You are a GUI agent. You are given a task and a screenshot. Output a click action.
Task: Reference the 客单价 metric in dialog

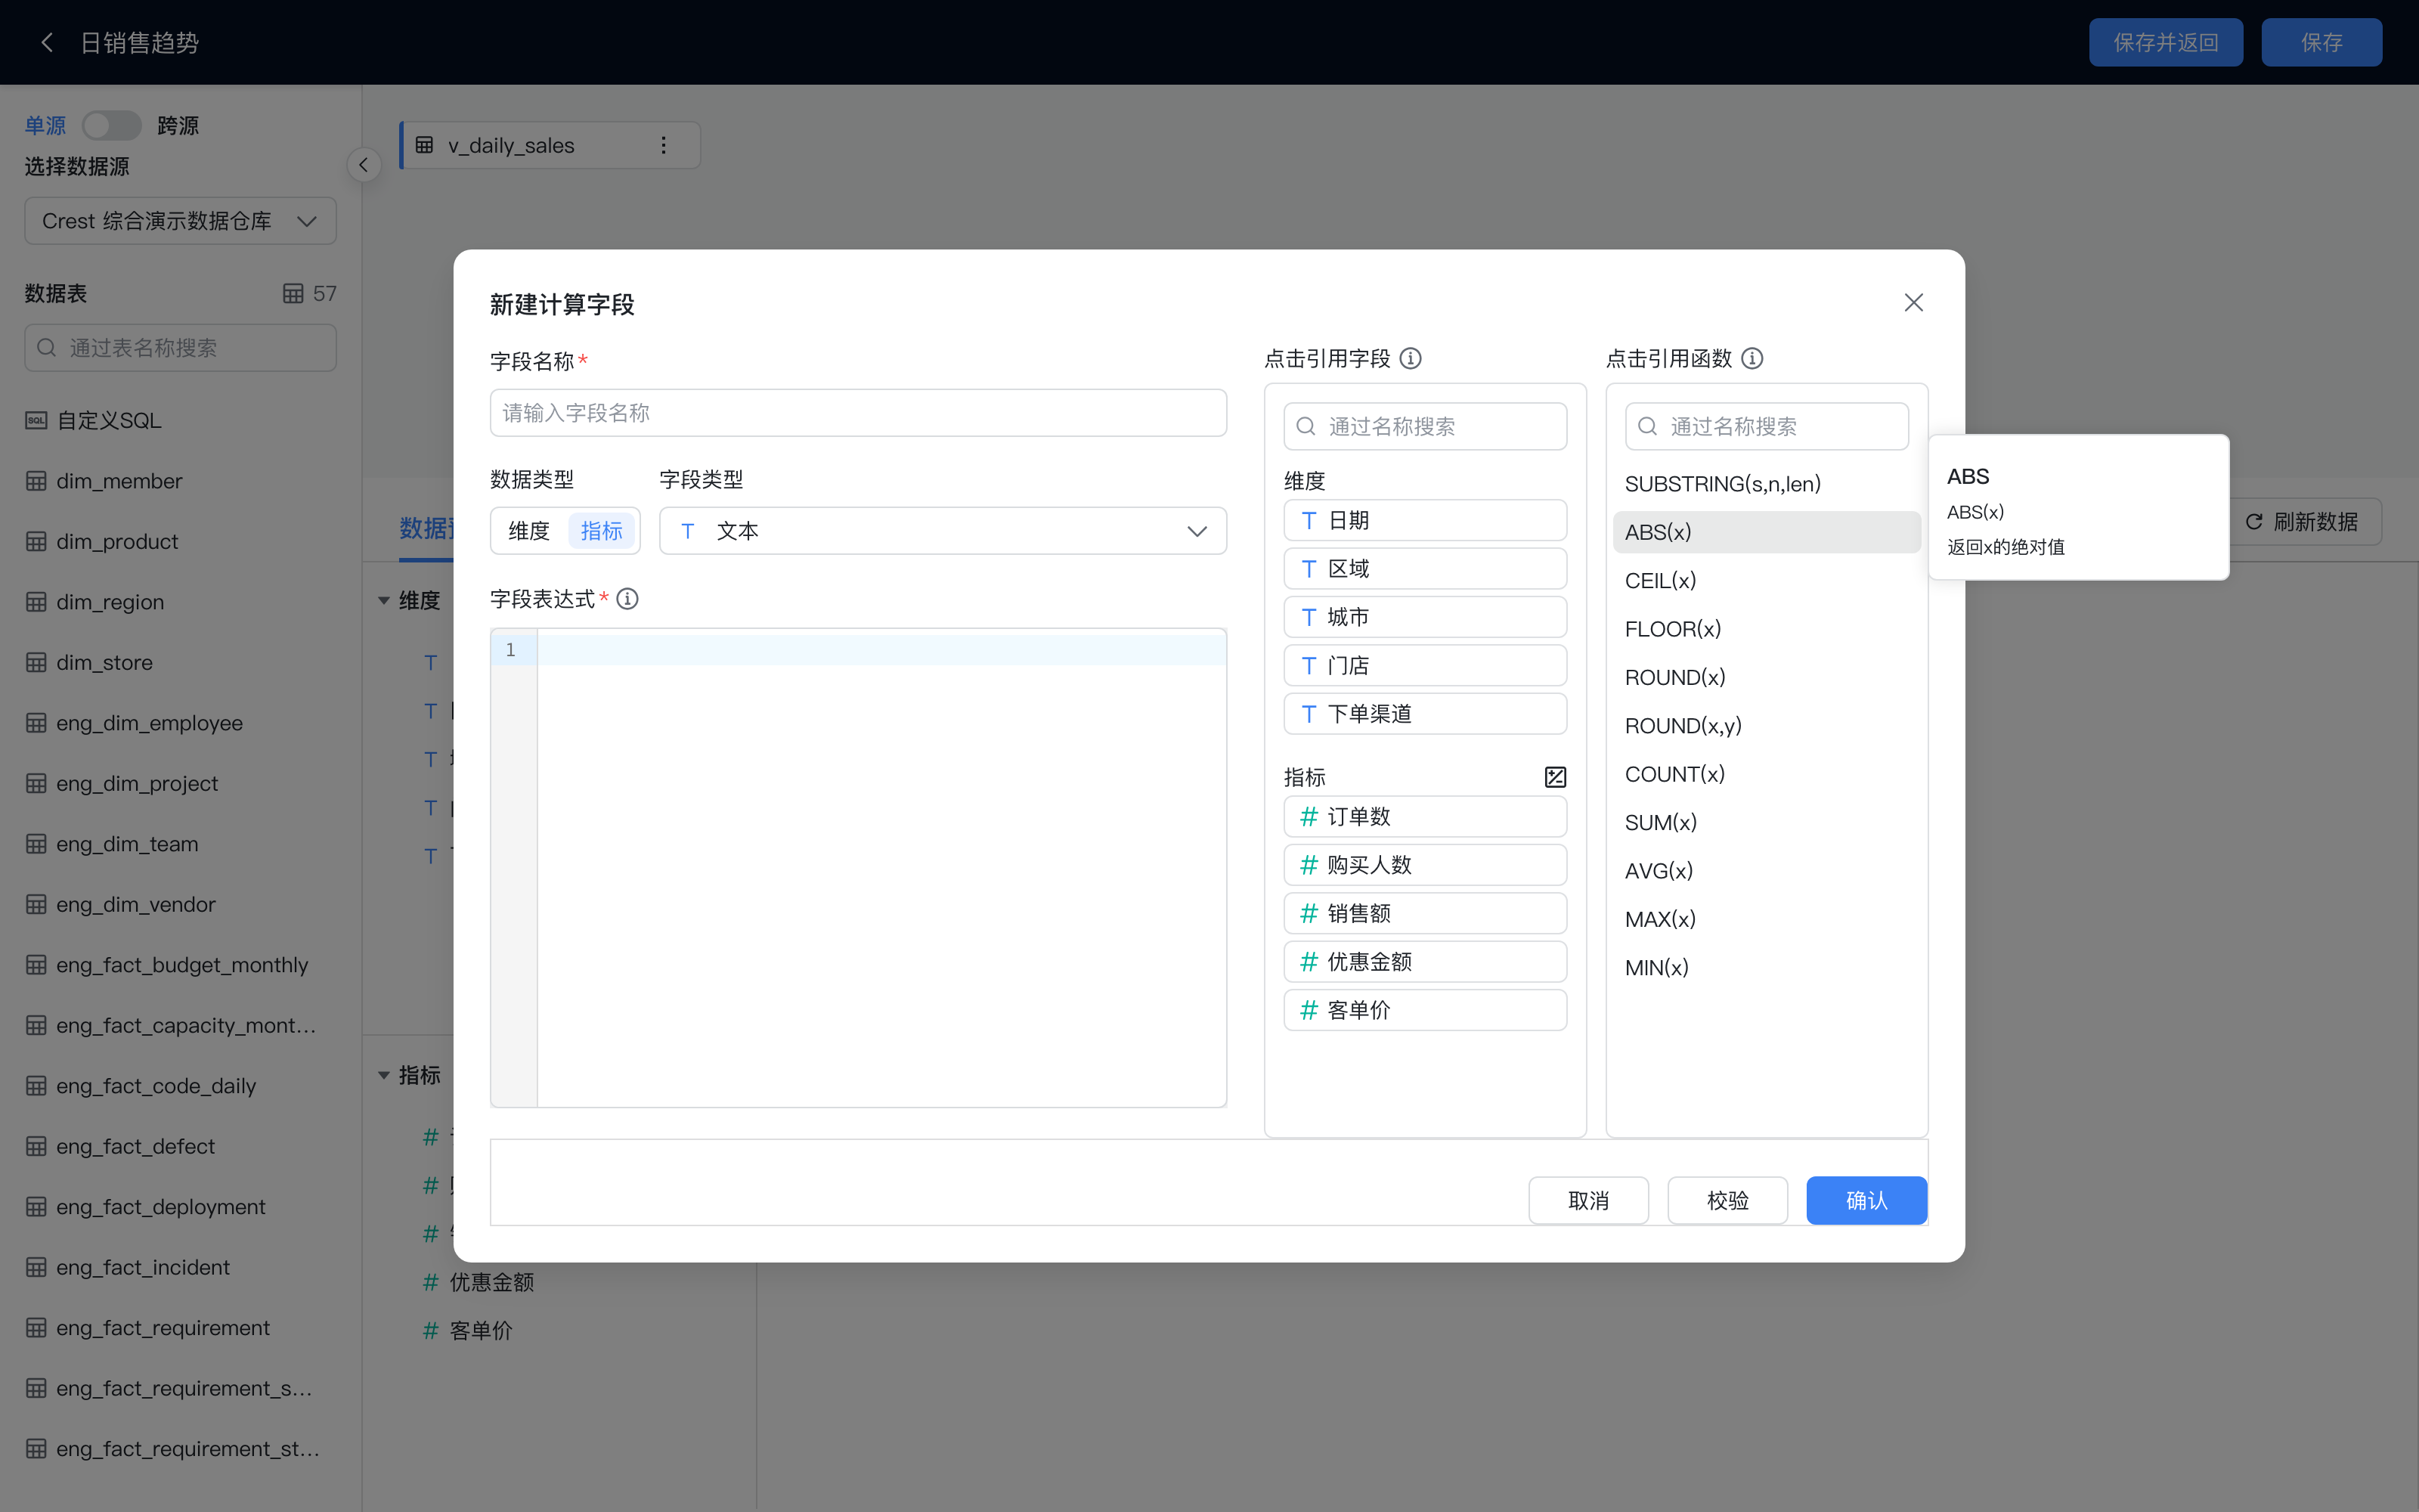(x=1424, y=1010)
